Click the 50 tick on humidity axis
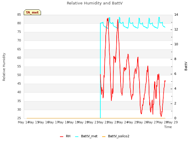 pyautogui.click(x=19, y=75)
